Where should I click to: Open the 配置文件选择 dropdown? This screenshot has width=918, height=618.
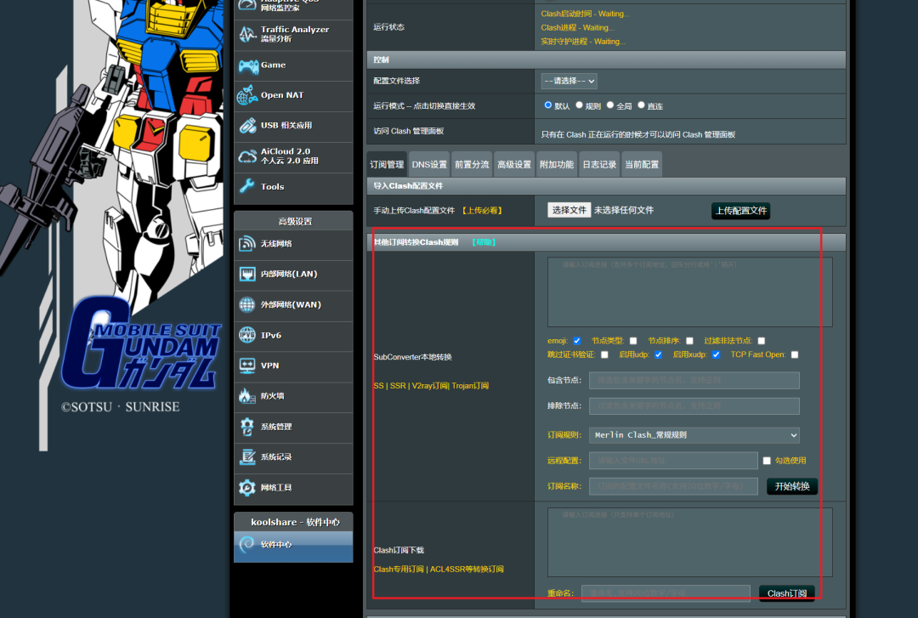[569, 81]
